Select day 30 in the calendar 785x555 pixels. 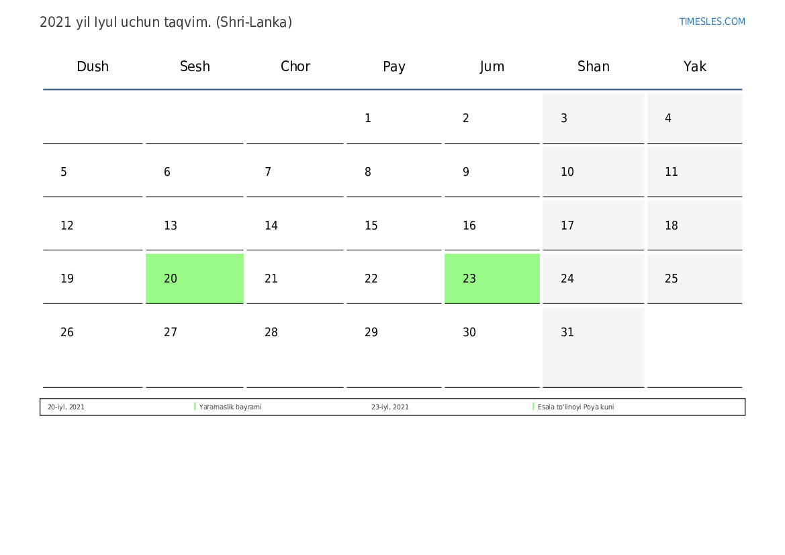coord(492,348)
